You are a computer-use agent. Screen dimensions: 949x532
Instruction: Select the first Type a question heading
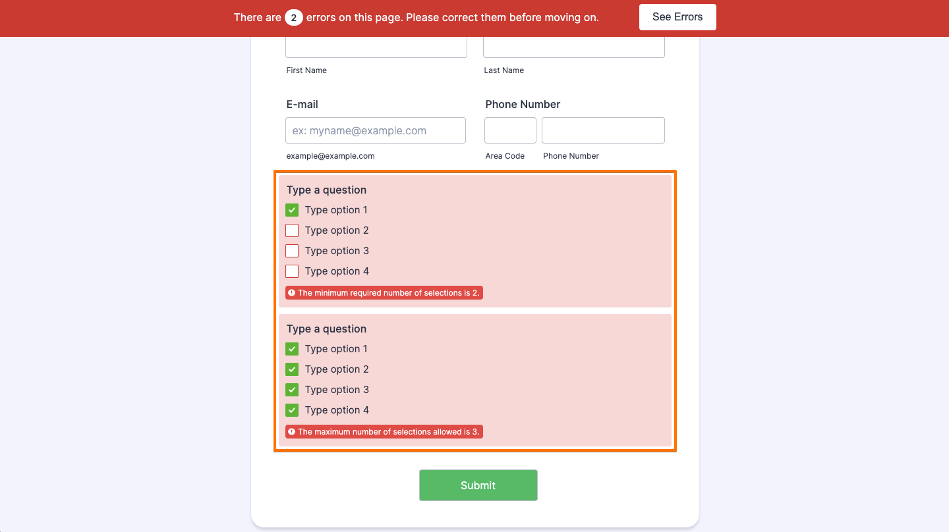[x=326, y=190]
